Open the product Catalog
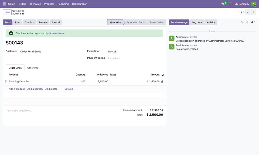Image resolution: width=259 pixels, height=155 pixels. (69, 89)
